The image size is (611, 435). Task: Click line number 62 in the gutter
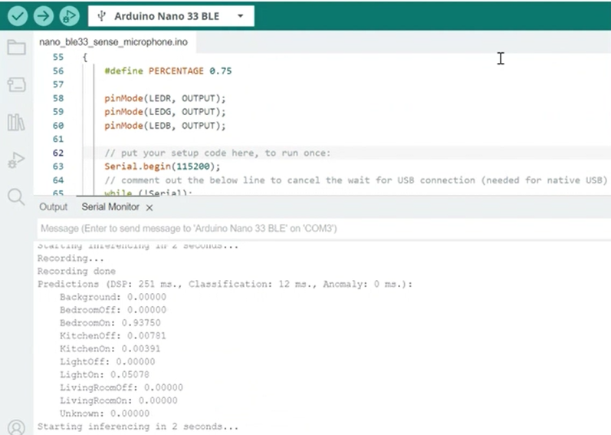[x=58, y=153]
